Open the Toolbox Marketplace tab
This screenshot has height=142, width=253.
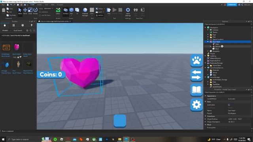click(5, 25)
